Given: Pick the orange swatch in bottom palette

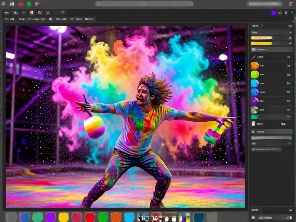Looking at the screenshot, I should (x=116, y=217).
